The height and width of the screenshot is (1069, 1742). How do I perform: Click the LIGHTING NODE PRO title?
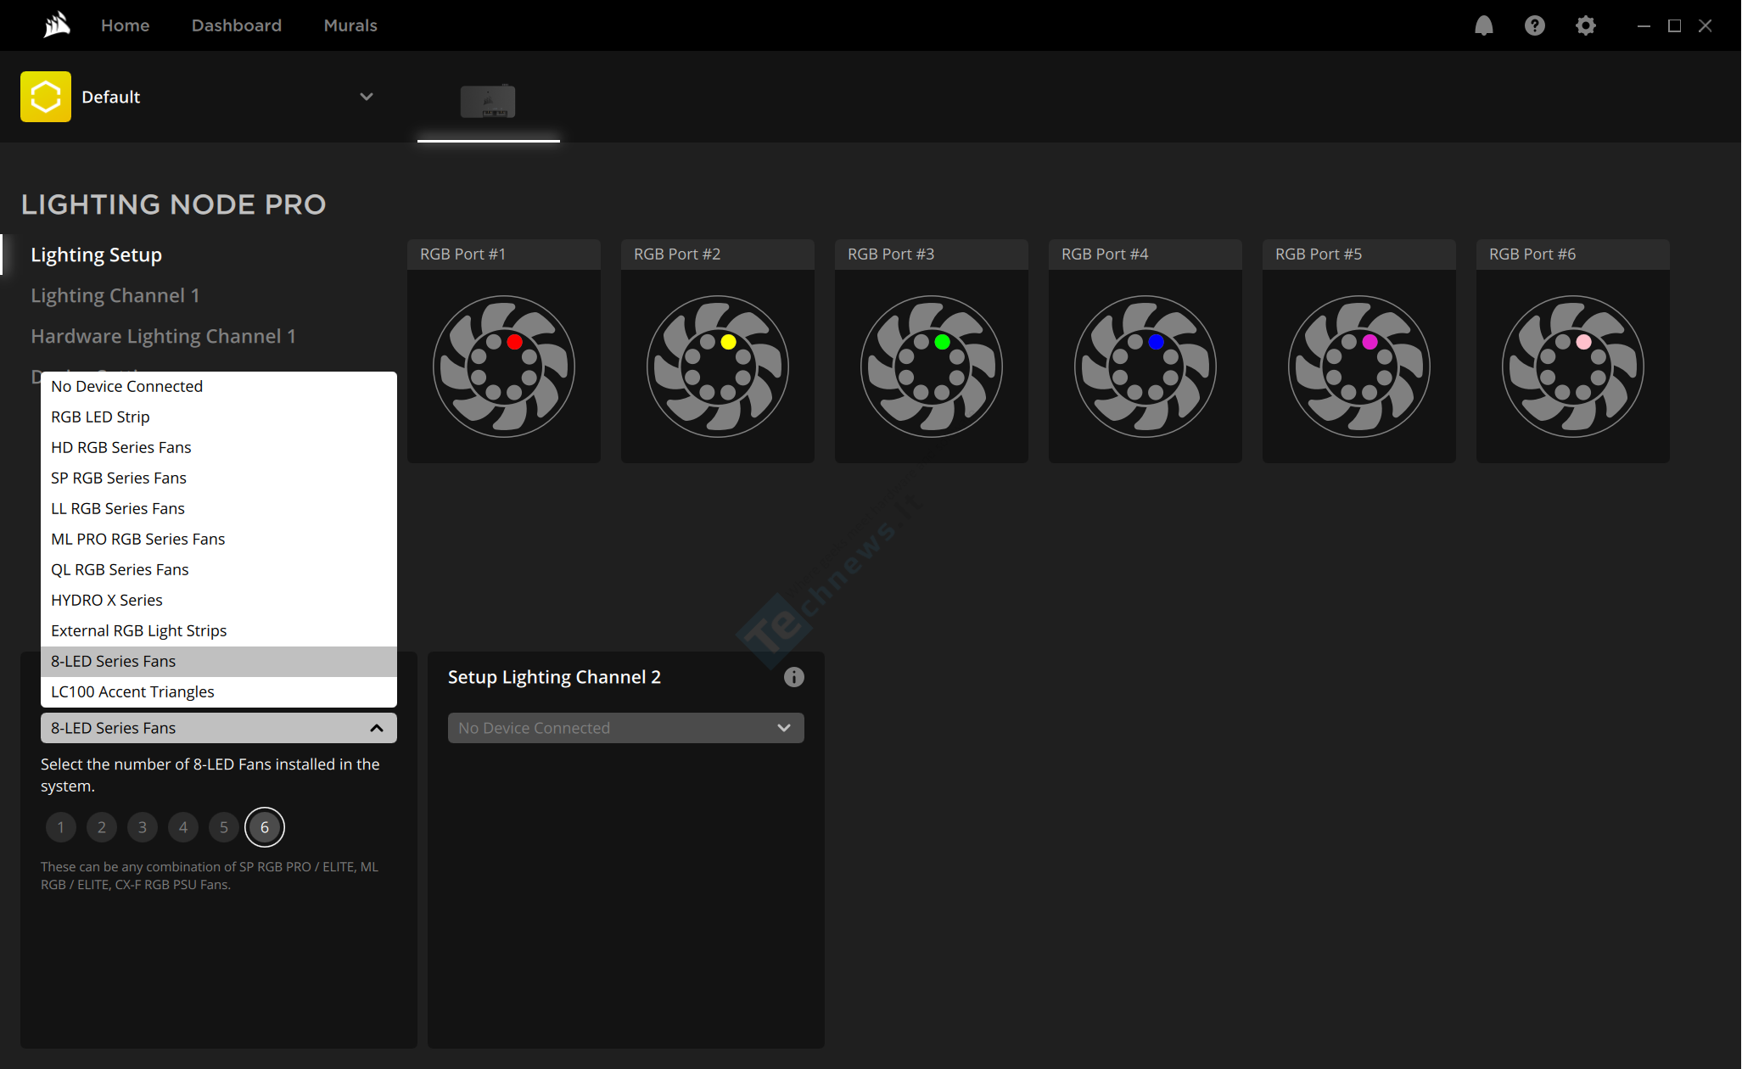[174, 204]
